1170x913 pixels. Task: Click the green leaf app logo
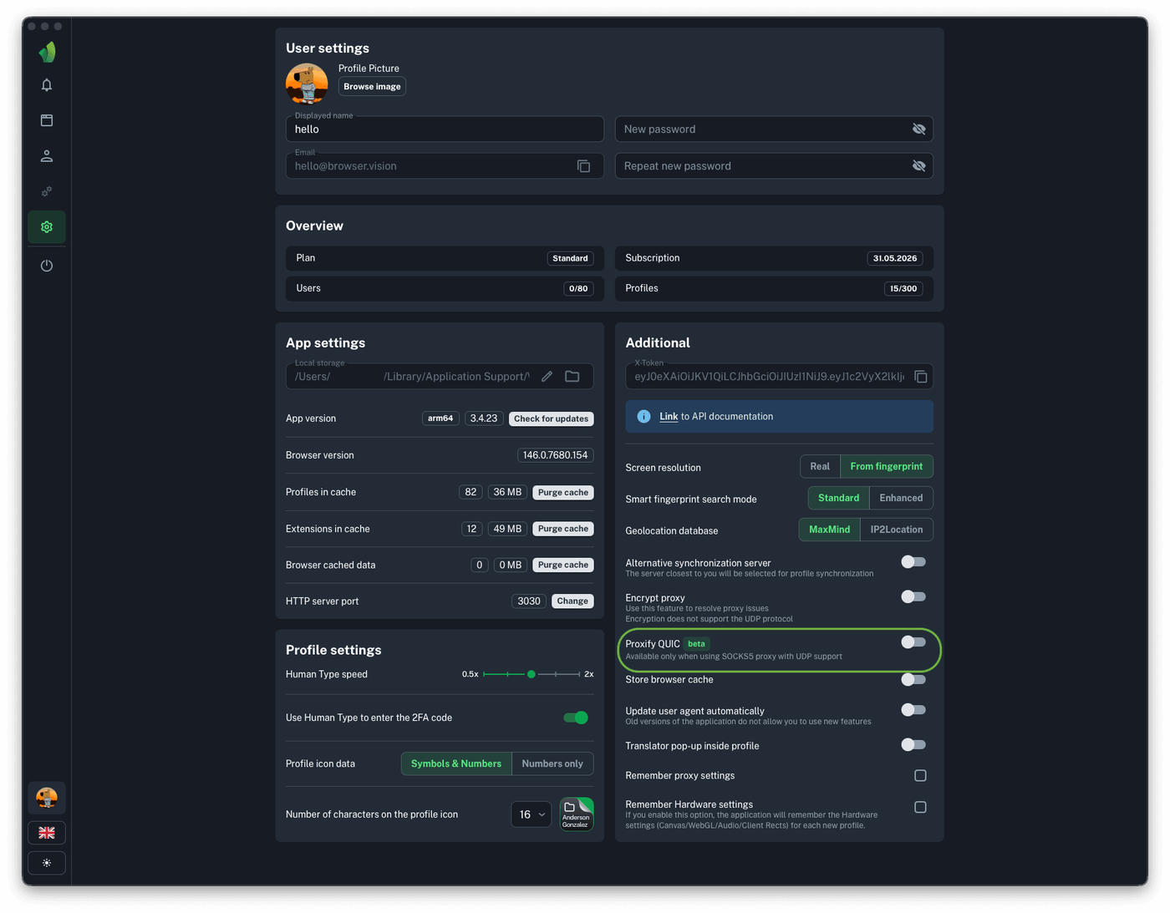pyautogui.click(x=48, y=52)
